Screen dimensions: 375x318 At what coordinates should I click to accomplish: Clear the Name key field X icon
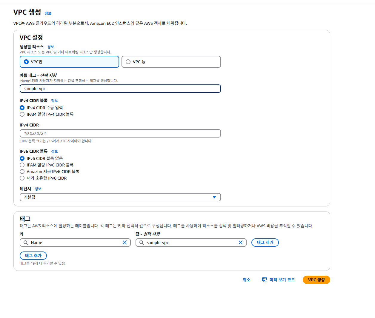pyautogui.click(x=125, y=243)
